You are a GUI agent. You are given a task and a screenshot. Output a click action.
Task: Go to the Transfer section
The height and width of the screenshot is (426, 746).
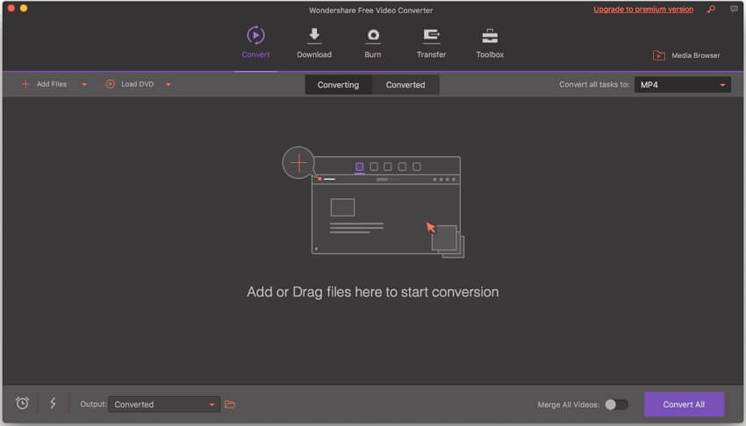pyautogui.click(x=431, y=36)
